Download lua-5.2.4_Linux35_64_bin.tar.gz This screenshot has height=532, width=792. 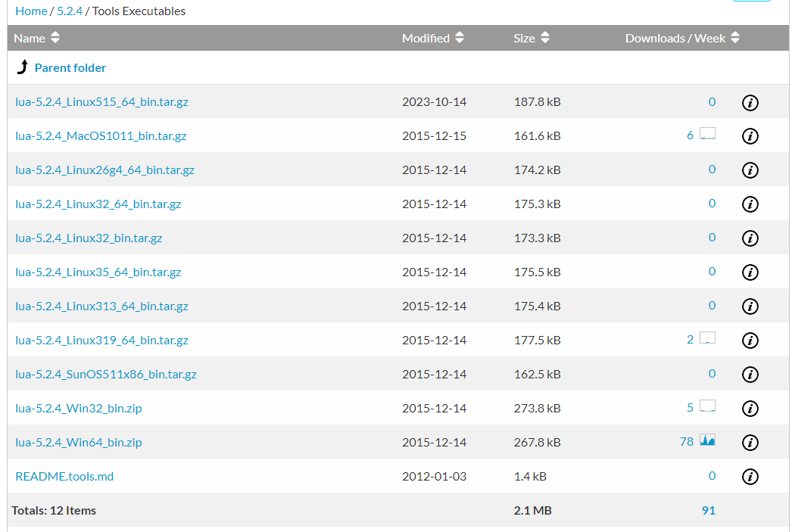point(98,272)
